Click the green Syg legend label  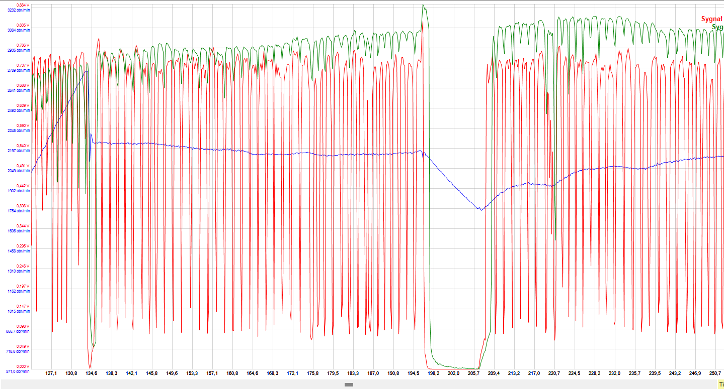pyautogui.click(x=717, y=27)
